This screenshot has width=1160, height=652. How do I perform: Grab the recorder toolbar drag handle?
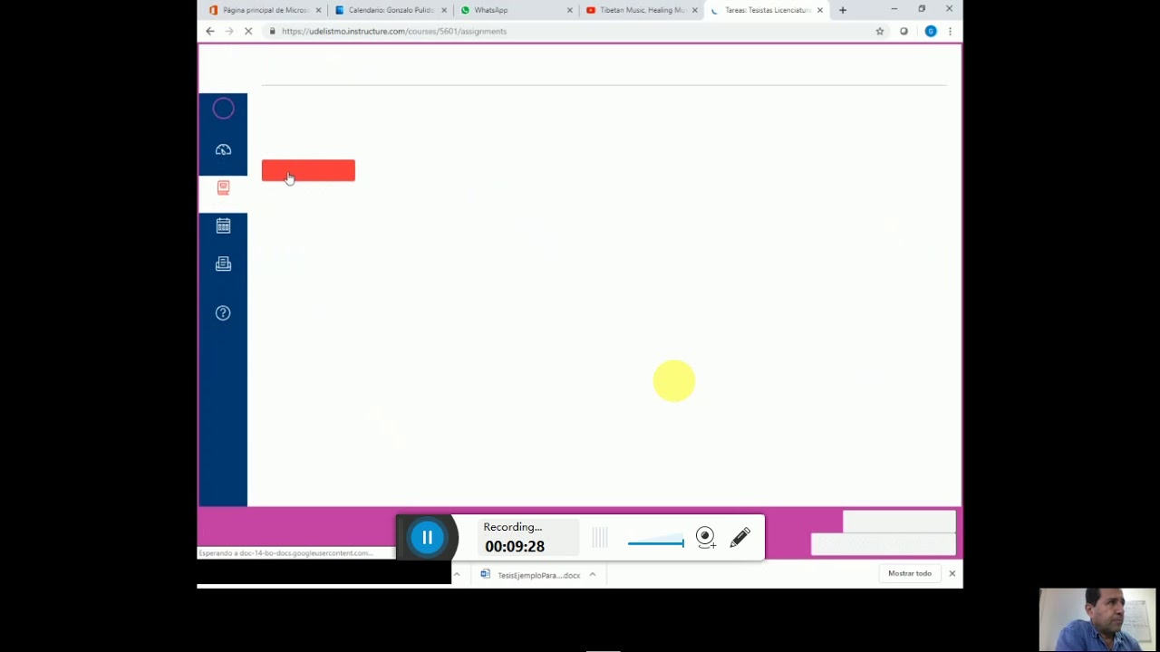click(x=600, y=538)
